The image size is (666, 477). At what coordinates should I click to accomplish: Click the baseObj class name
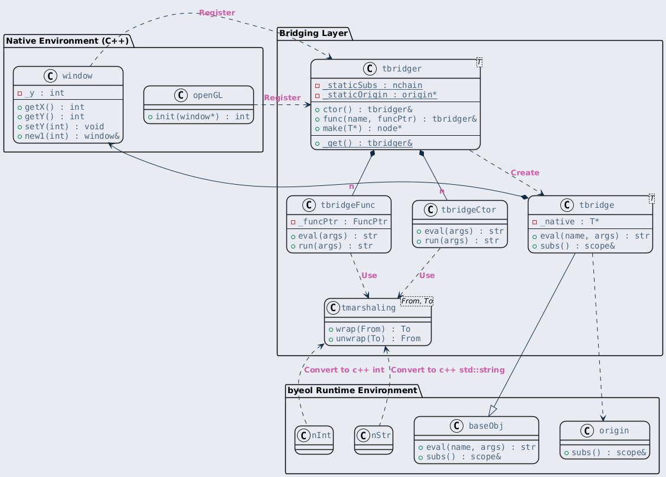pyautogui.click(x=486, y=426)
